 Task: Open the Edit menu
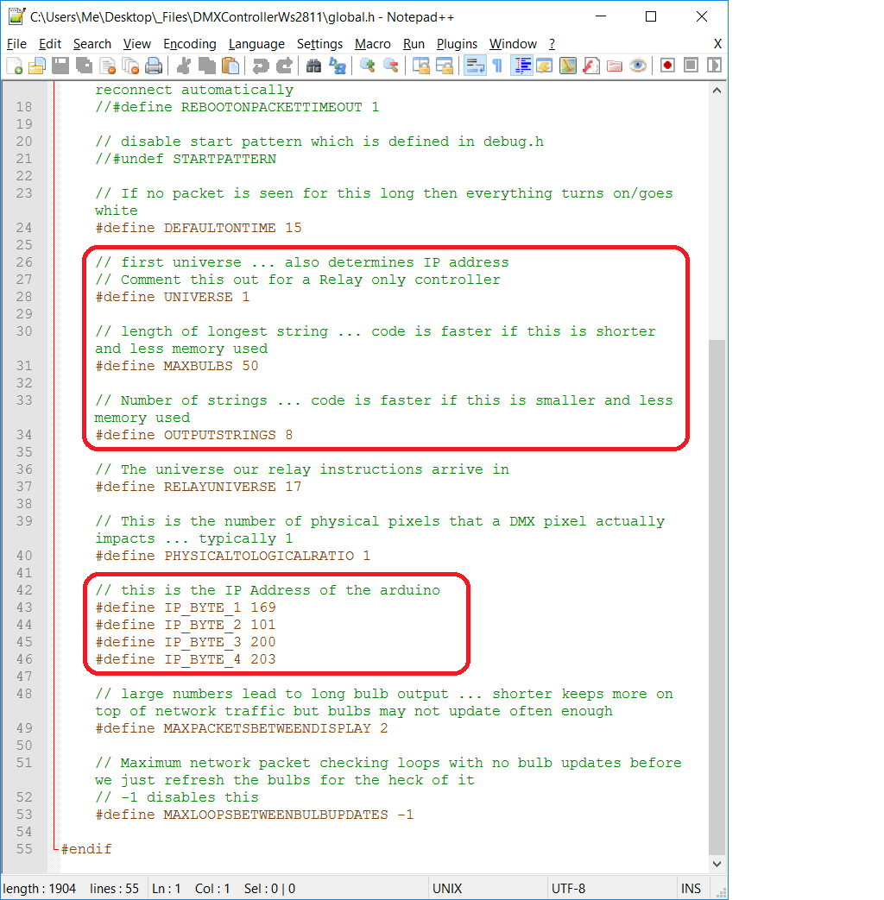tap(50, 44)
